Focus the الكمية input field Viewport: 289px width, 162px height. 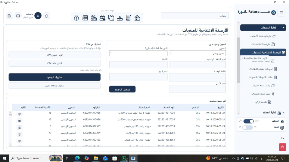(138, 65)
